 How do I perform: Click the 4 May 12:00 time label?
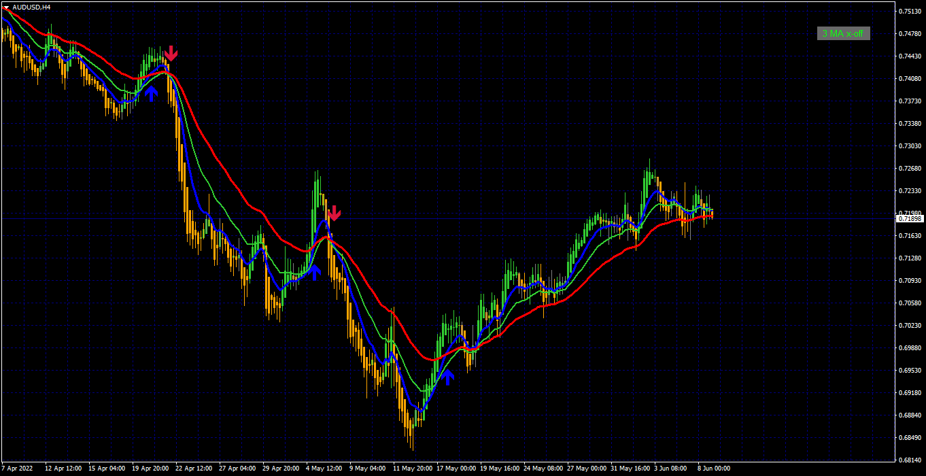(x=324, y=469)
